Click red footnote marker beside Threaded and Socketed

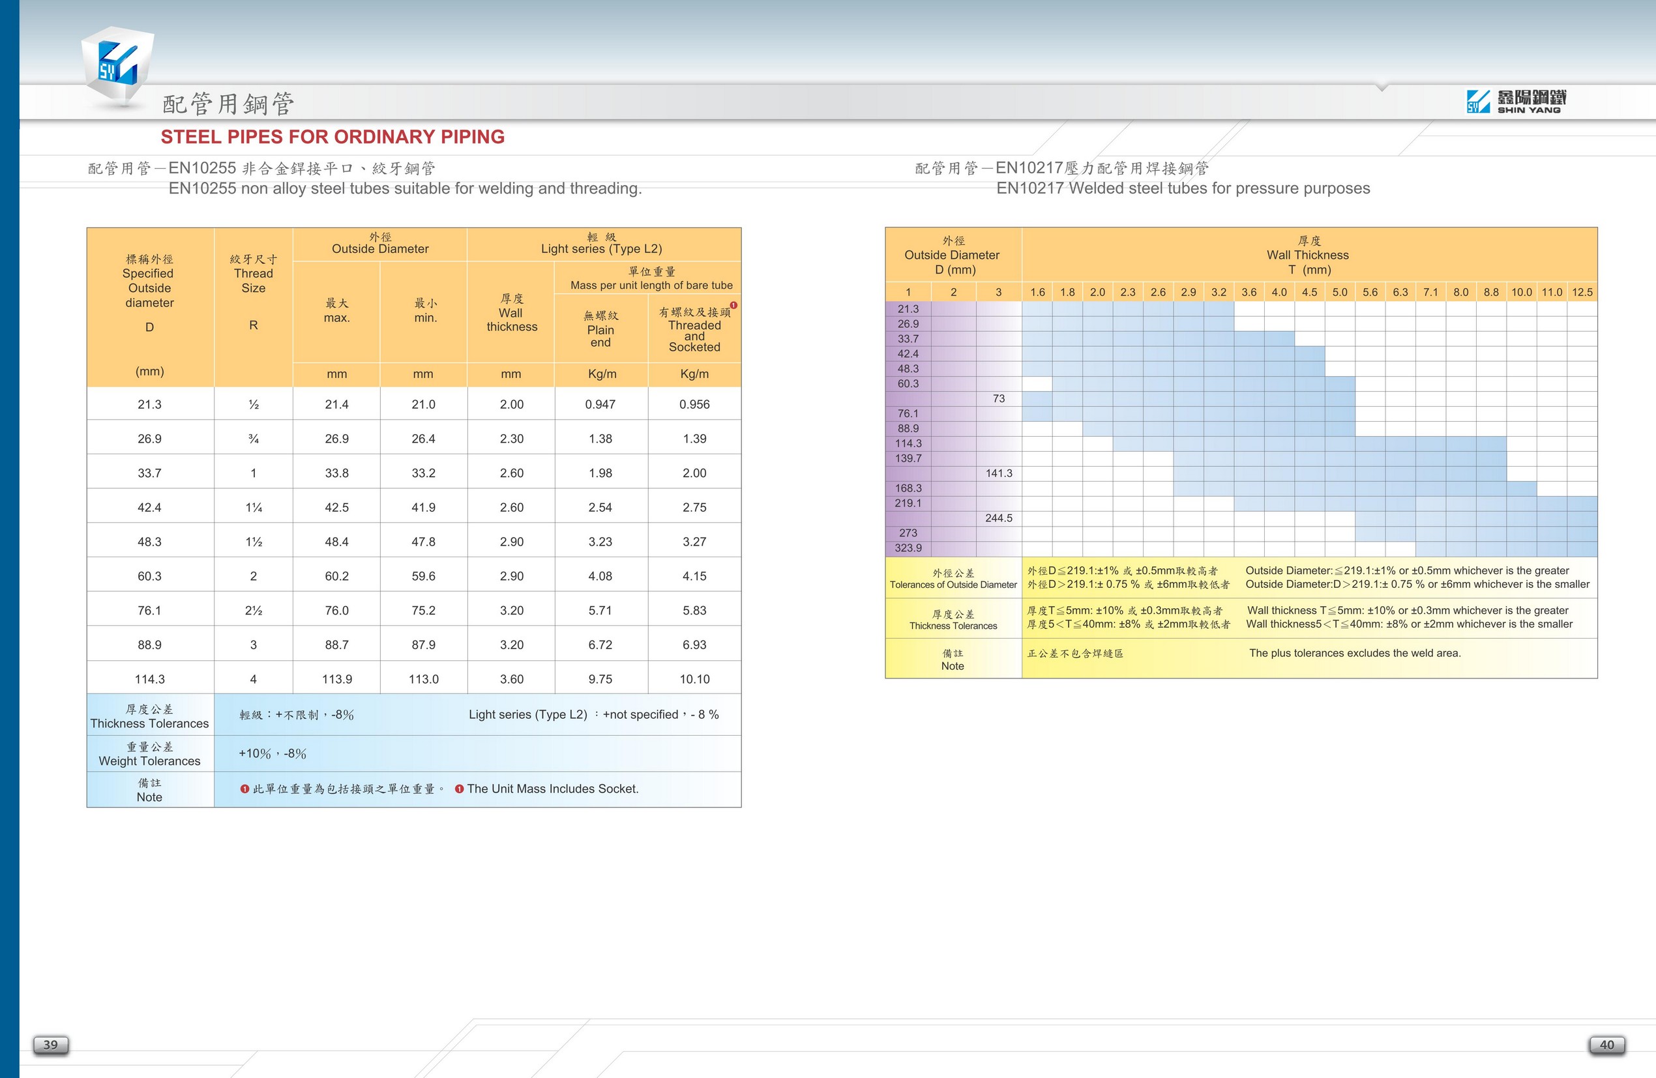[x=733, y=305]
